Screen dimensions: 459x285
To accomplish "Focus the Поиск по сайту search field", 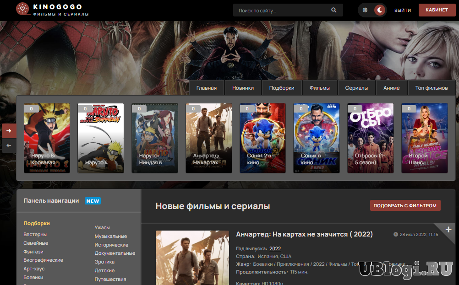I will point(282,10).
